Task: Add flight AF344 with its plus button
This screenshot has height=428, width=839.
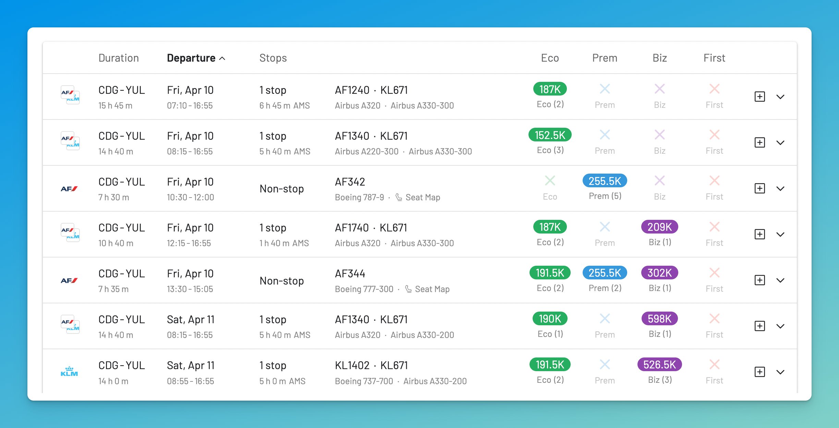Action: pos(760,280)
